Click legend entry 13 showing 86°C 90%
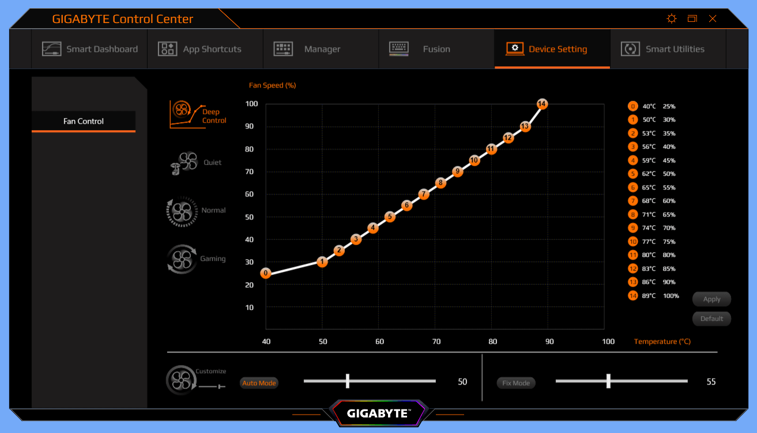This screenshot has height=433, width=757. [652, 282]
